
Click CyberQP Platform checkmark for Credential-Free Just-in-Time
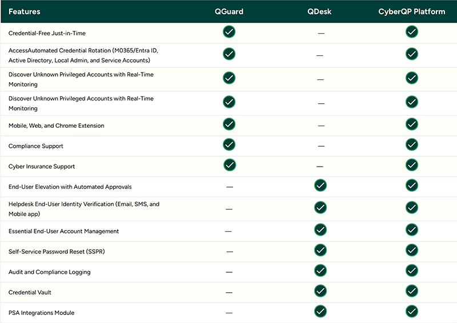(412, 32)
